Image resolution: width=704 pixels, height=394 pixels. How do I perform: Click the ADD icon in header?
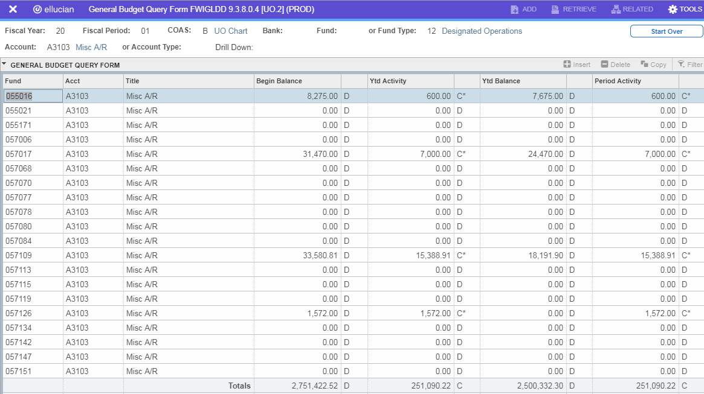[x=514, y=10]
